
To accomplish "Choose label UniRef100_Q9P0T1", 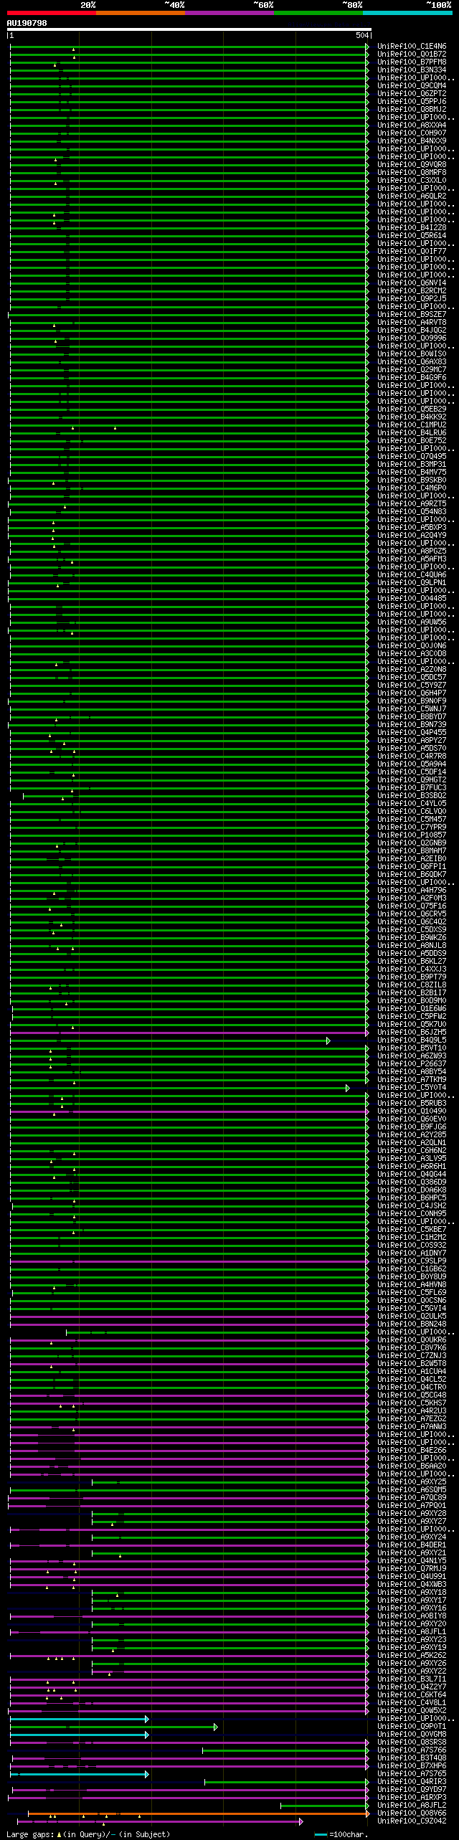I will (x=412, y=1727).
